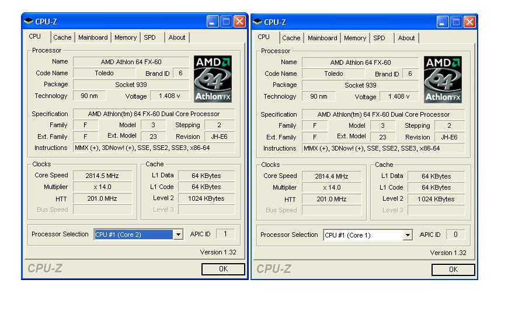Click JH-E6 revision value in left window
The image size is (508, 311).
point(220,137)
